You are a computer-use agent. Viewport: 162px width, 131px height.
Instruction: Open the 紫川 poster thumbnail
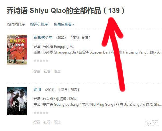click(x=17, y=101)
